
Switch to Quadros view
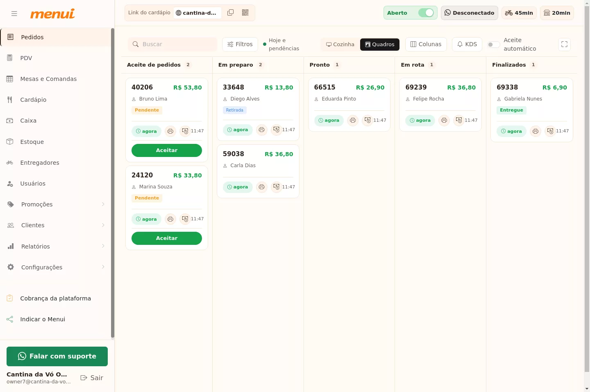click(380, 45)
